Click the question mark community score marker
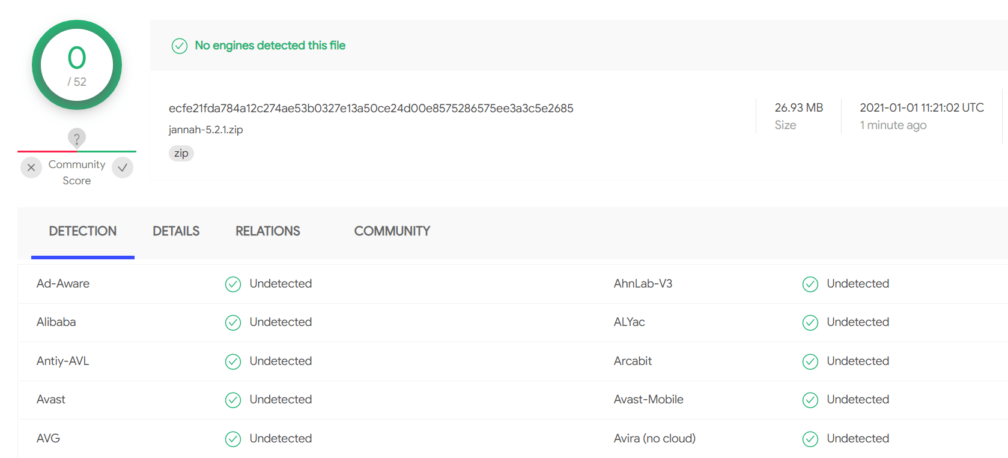 click(x=77, y=138)
